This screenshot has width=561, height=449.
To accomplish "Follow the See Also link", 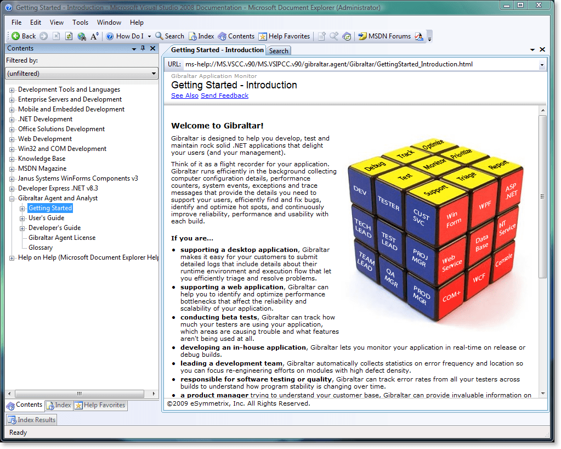I will (185, 96).
